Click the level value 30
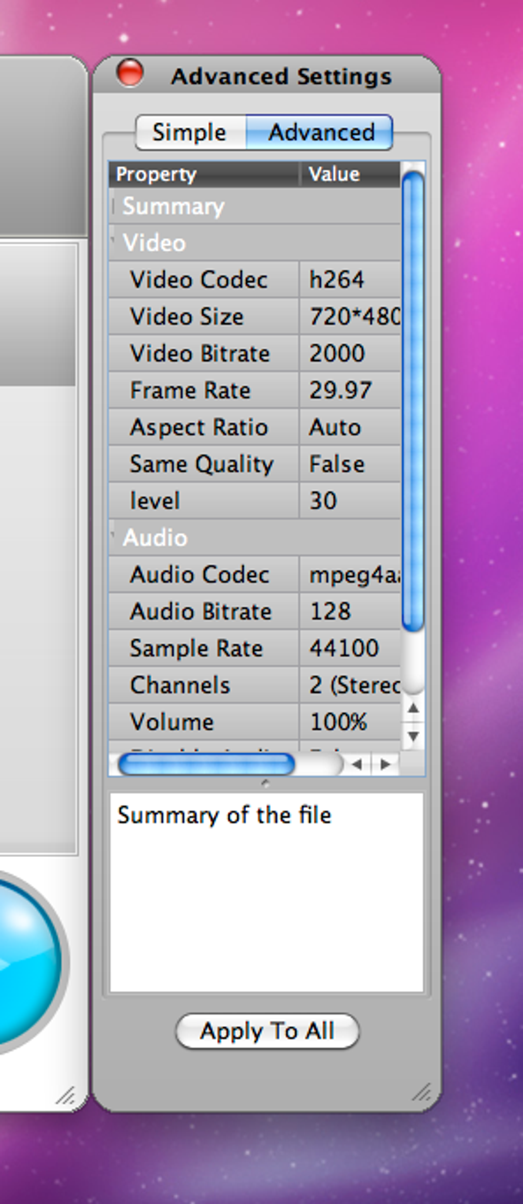 [323, 501]
